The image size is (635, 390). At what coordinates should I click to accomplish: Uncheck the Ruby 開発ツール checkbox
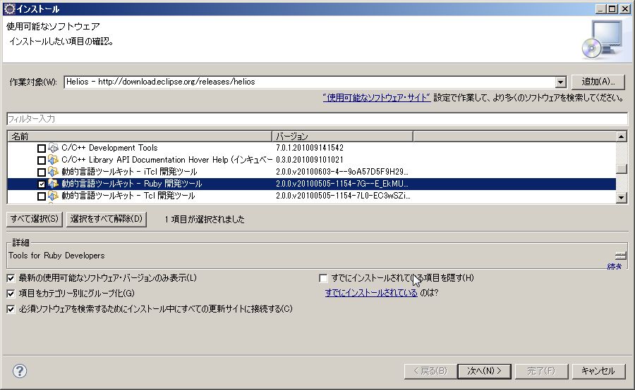coord(42,184)
